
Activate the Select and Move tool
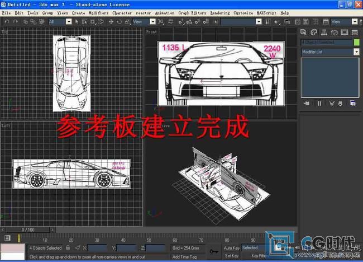[x=111, y=22]
